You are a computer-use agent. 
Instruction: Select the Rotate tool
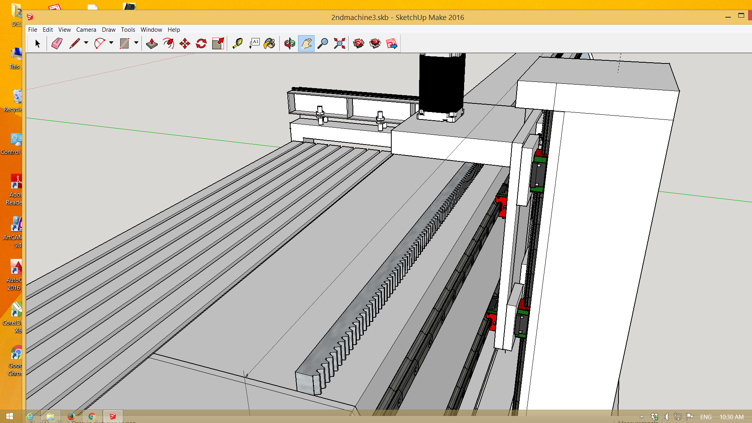(x=201, y=43)
